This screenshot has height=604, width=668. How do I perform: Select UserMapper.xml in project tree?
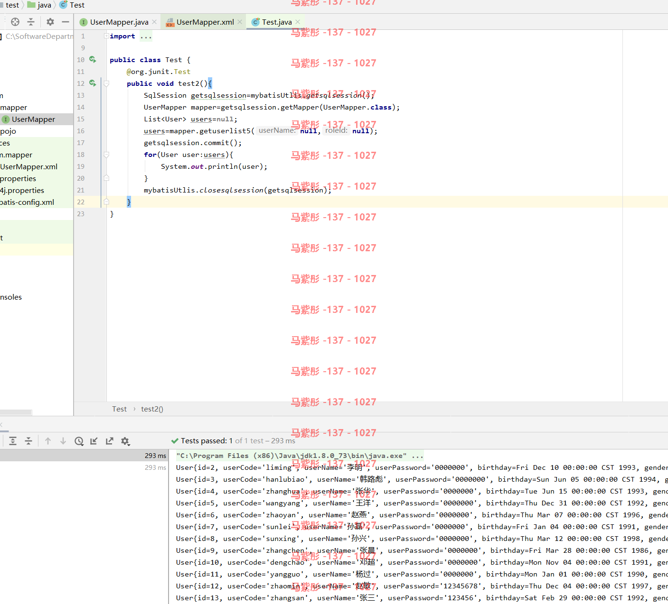pos(37,166)
